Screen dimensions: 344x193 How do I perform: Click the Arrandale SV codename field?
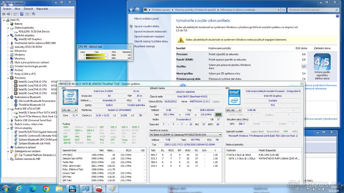click(109, 100)
